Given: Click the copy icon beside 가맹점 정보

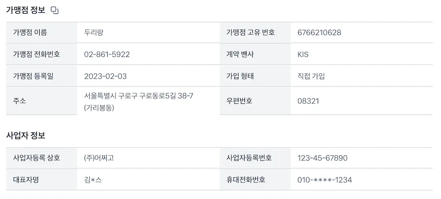Looking at the screenshot, I should pos(55,10).
